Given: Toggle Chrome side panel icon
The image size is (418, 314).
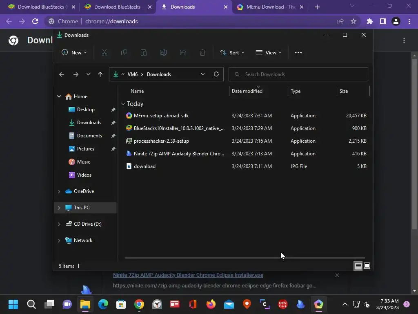Looking at the screenshot, I should (383, 21).
